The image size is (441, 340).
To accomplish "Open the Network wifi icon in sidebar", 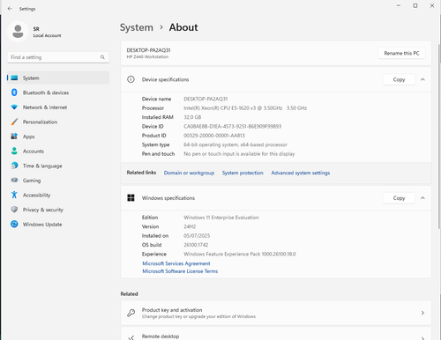I will (14, 107).
